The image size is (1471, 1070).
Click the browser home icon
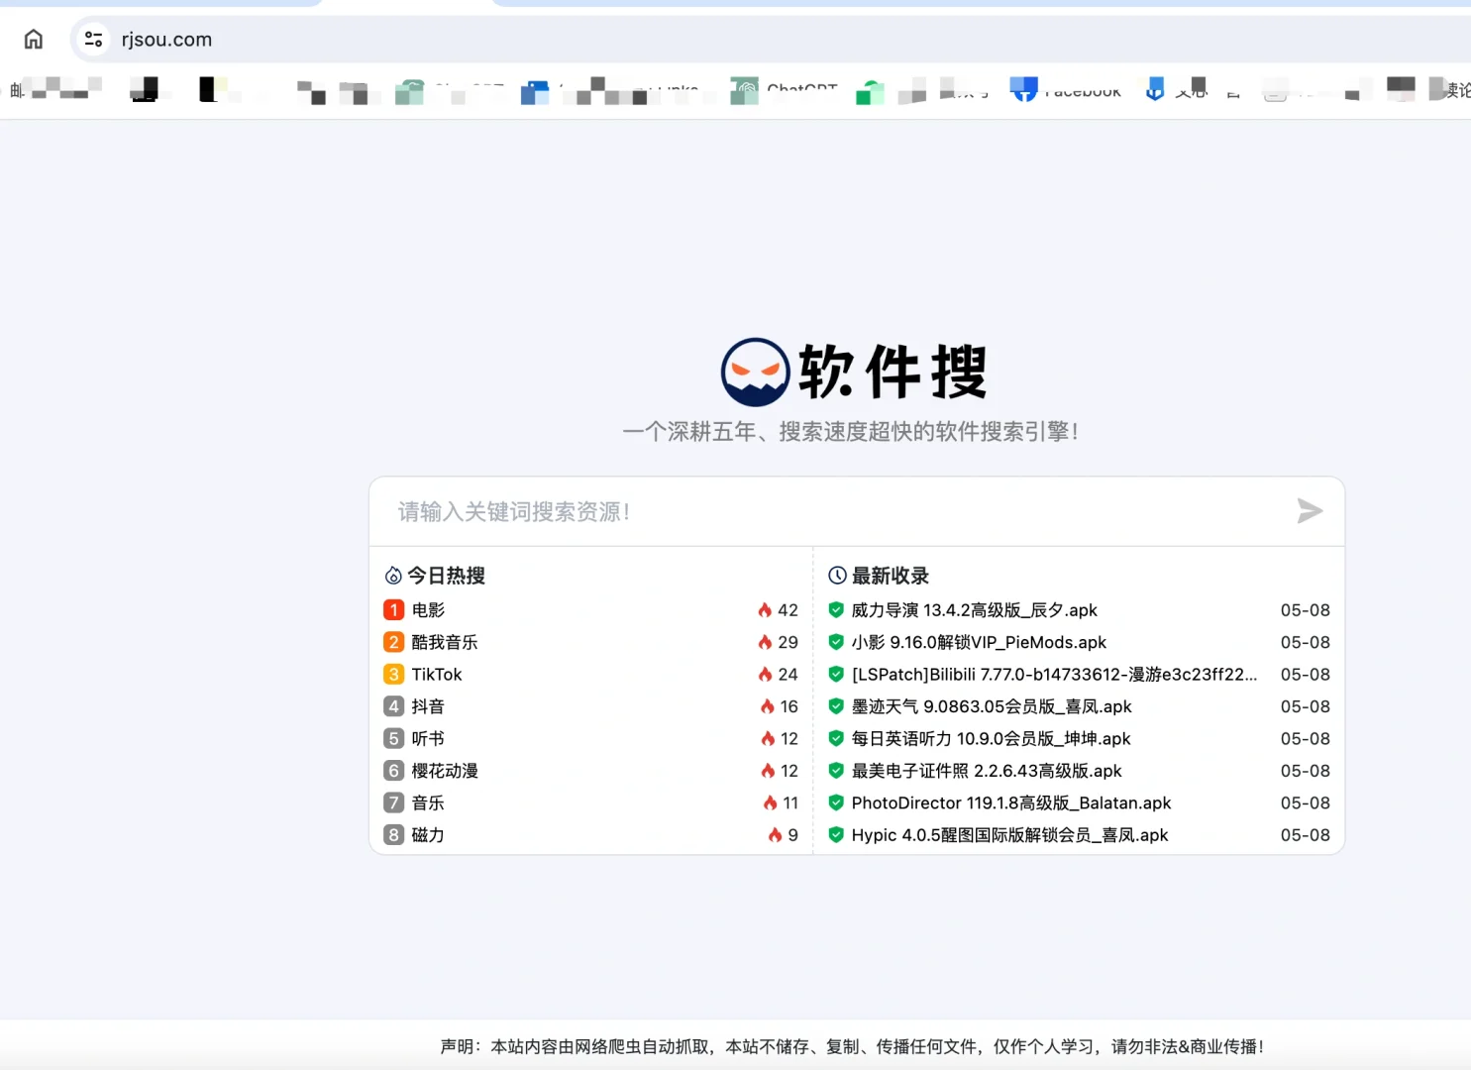[x=33, y=39]
